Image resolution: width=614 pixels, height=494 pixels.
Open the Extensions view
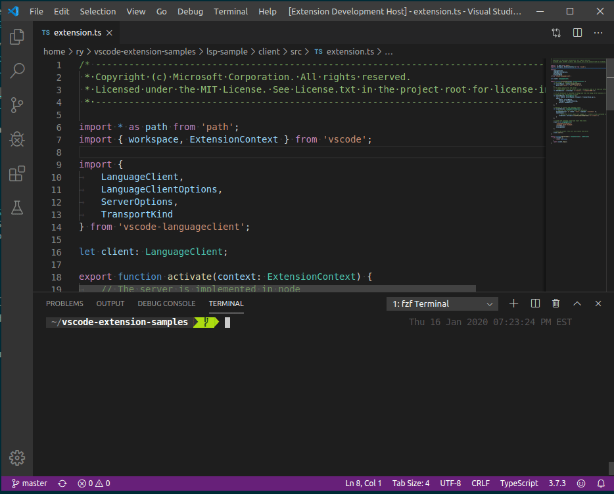17,173
